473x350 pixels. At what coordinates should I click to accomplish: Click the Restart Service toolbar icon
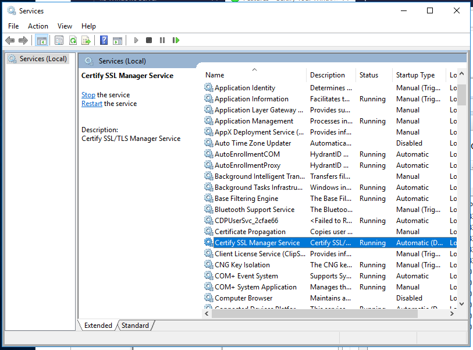click(x=176, y=40)
